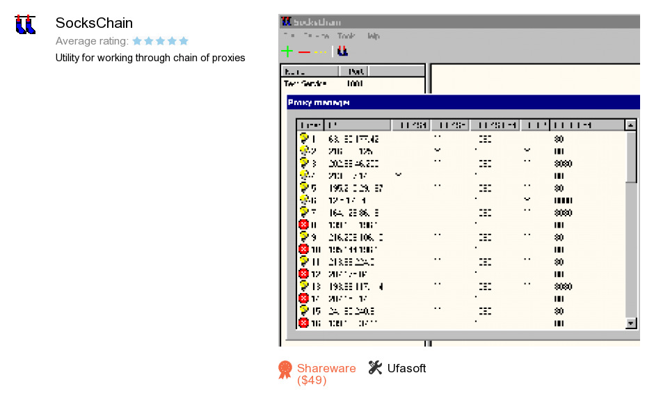Click the lightbulb icon of proxy row 5
This screenshot has height=405, width=654.
click(303, 187)
